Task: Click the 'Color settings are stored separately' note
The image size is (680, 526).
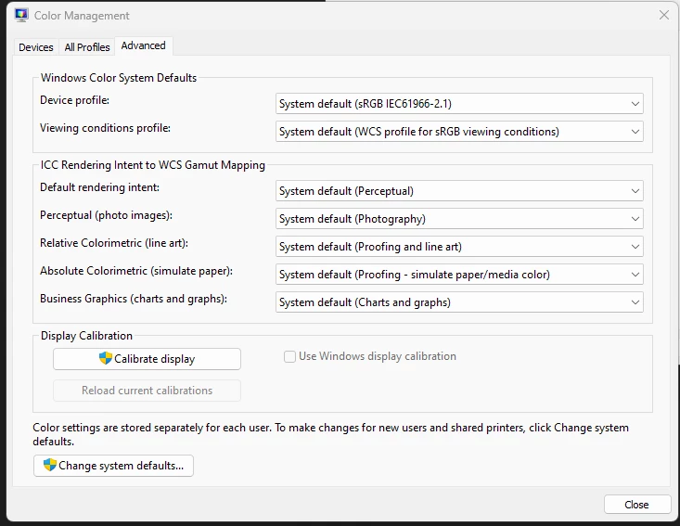Action: [x=330, y=434]
